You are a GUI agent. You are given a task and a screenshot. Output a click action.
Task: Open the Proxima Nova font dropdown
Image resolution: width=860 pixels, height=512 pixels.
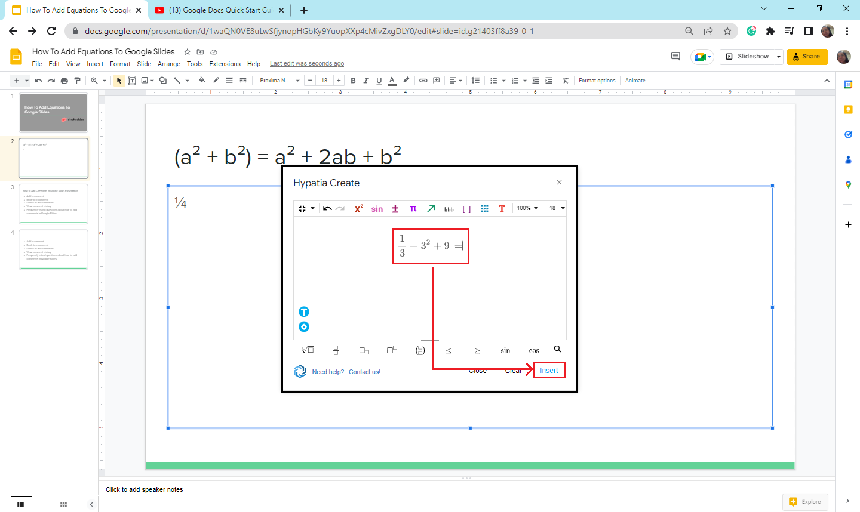point(279,81)
